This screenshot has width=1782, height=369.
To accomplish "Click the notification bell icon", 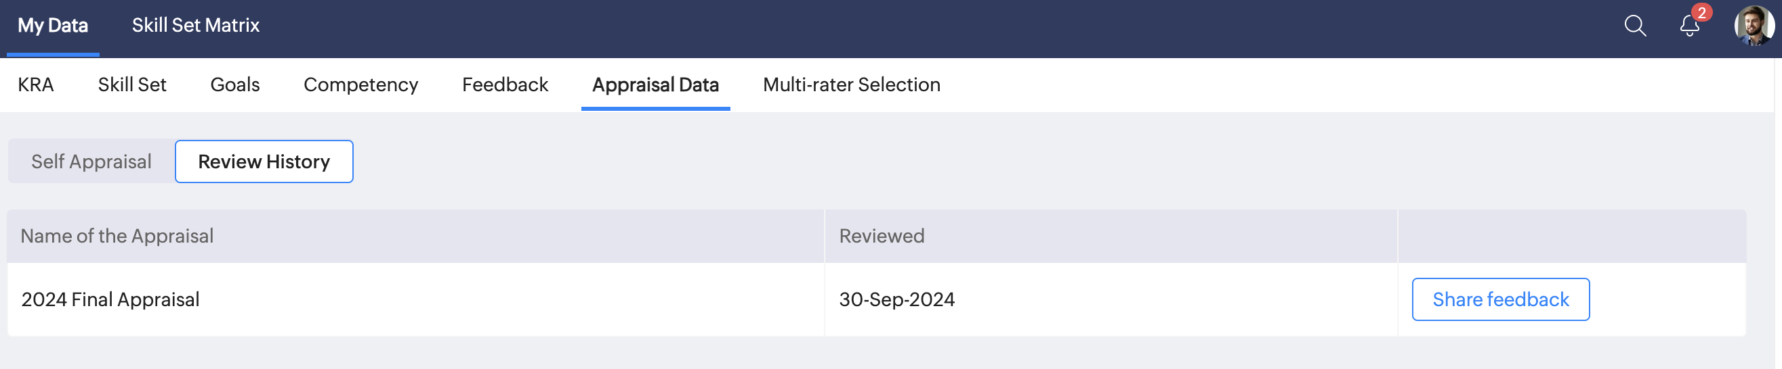I will [1688, 28].
